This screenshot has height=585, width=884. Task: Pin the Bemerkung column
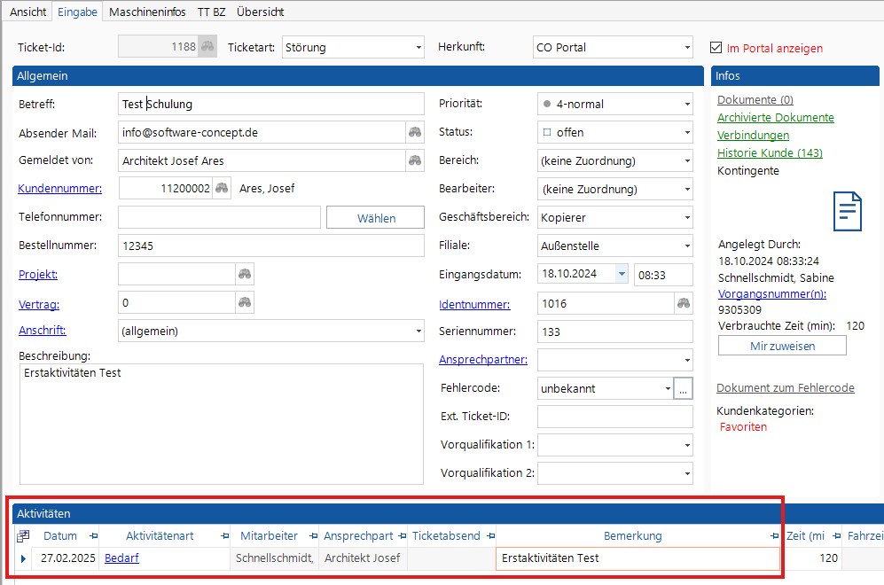(x=775, y=536)
